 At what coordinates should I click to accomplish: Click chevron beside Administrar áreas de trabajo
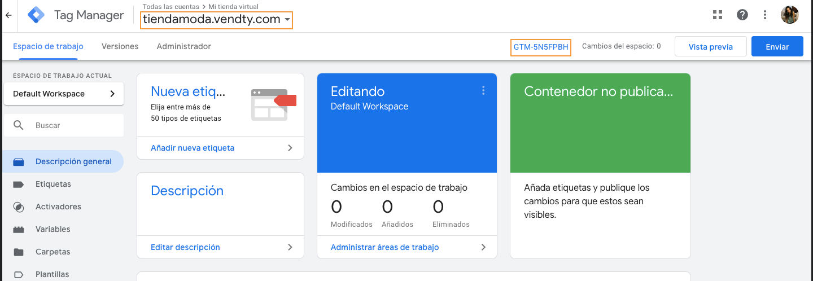483,247
